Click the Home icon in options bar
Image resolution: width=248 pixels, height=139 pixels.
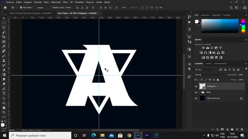(x=5, y=8)
